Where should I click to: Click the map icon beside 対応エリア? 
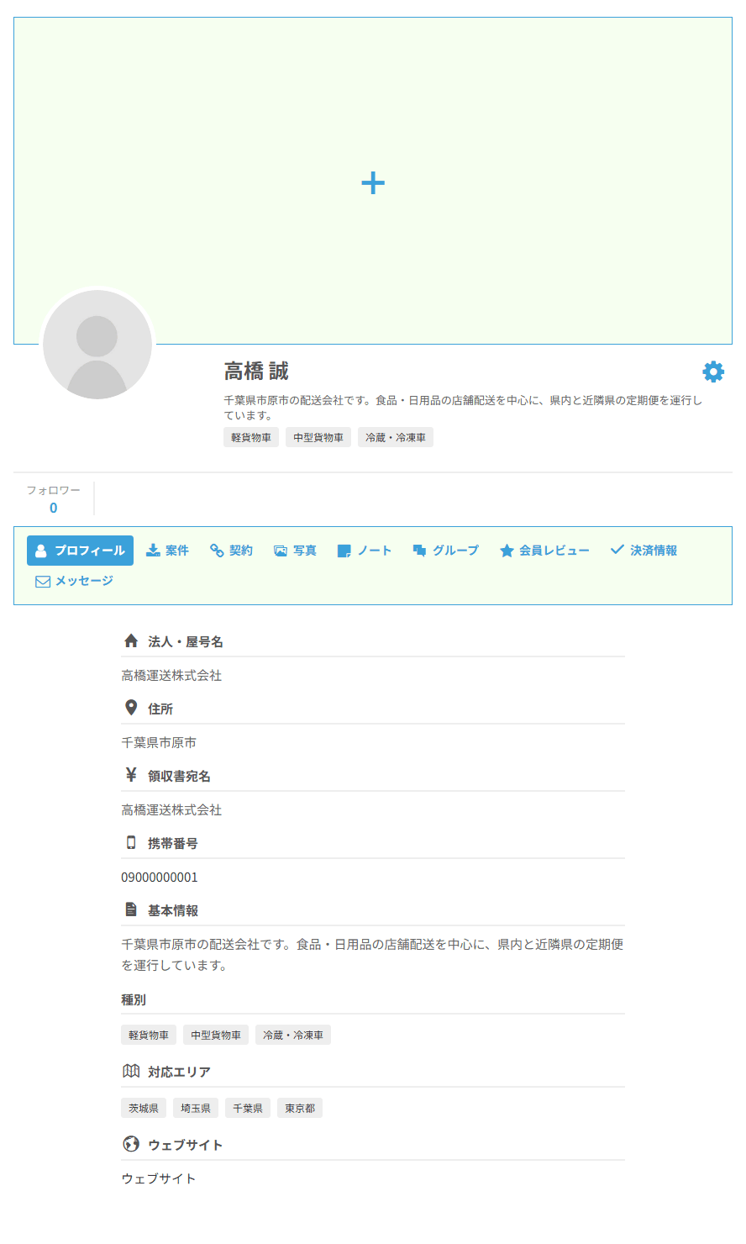point(131,1071)
